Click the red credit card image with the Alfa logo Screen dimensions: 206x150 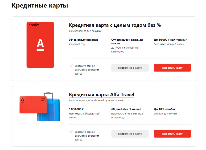(x=40, y=45)
